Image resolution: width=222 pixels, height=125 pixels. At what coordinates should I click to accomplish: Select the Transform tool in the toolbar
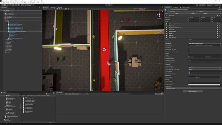16,5
